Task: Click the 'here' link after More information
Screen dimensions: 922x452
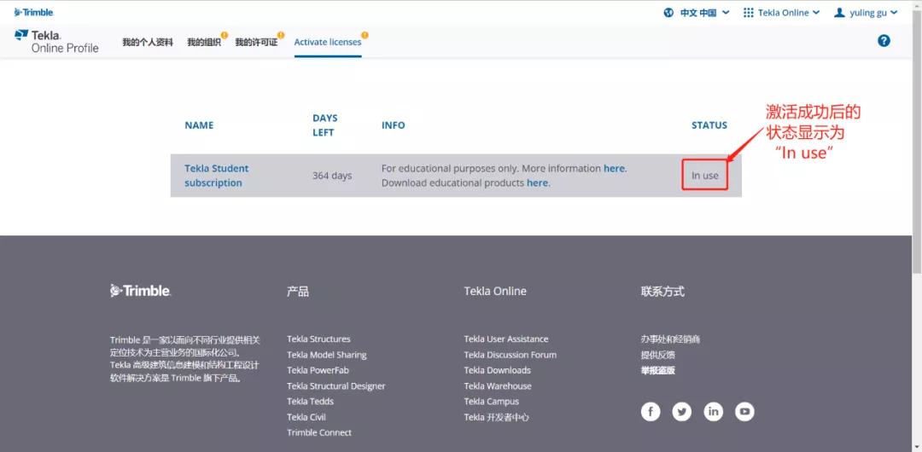Action: point(614,168)
